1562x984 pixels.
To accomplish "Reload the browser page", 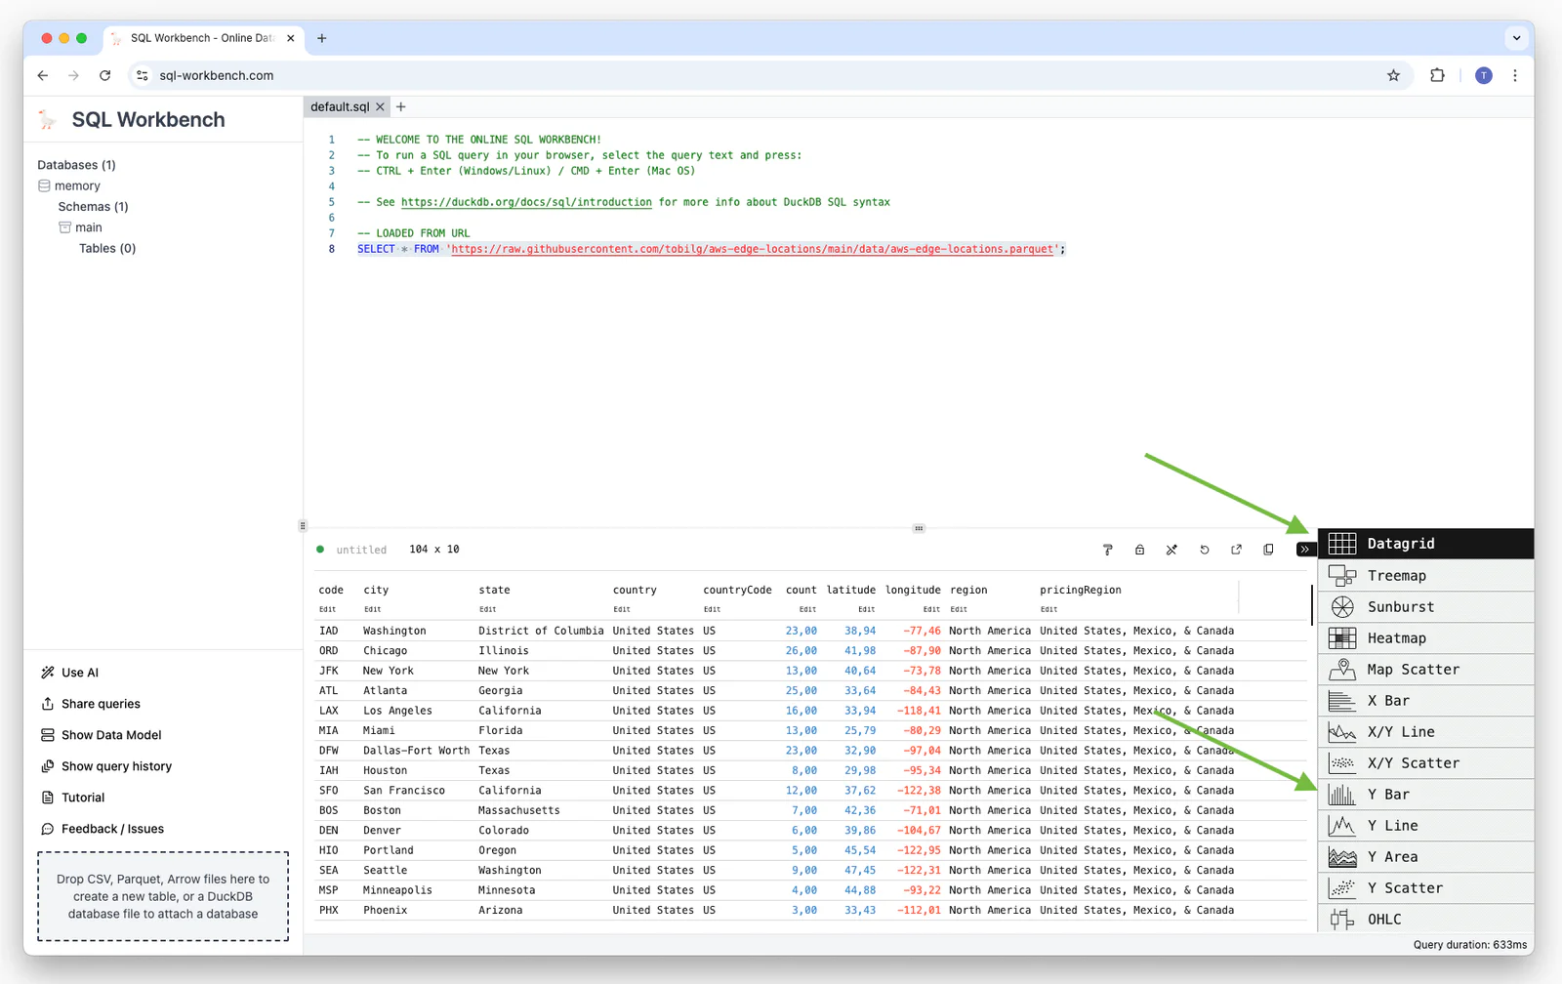I will coord(104,75).
